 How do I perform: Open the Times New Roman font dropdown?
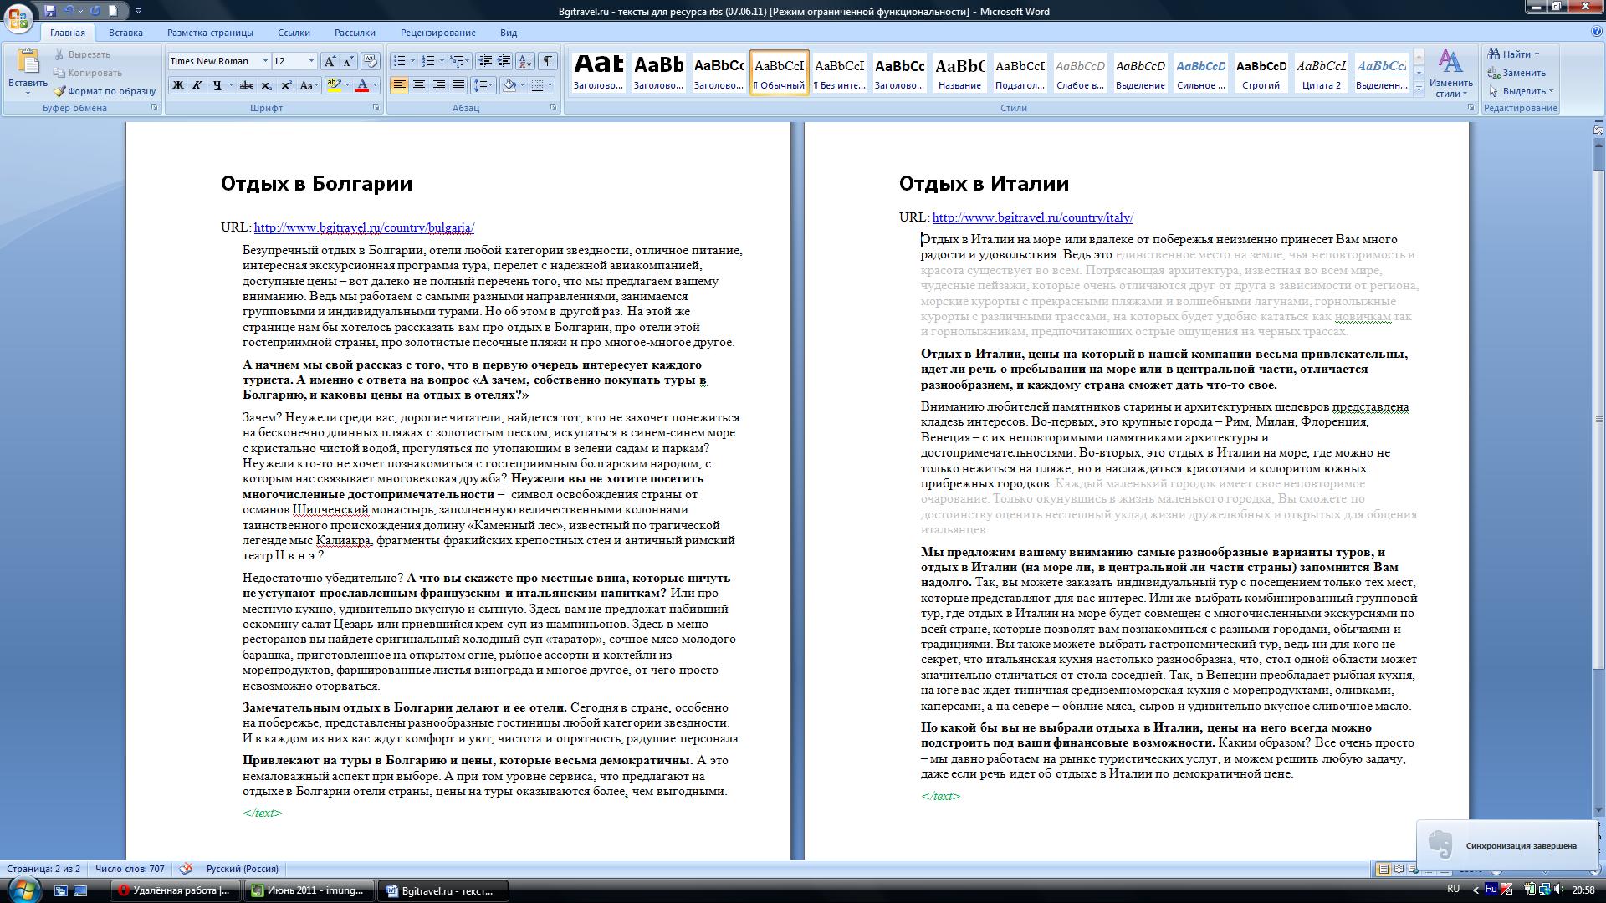point(265,61)
